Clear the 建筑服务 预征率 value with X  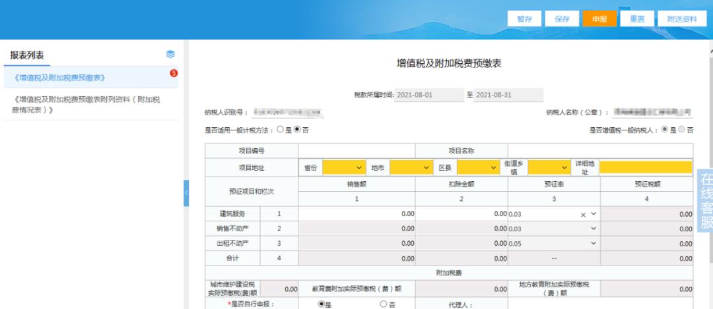(583, 214)
